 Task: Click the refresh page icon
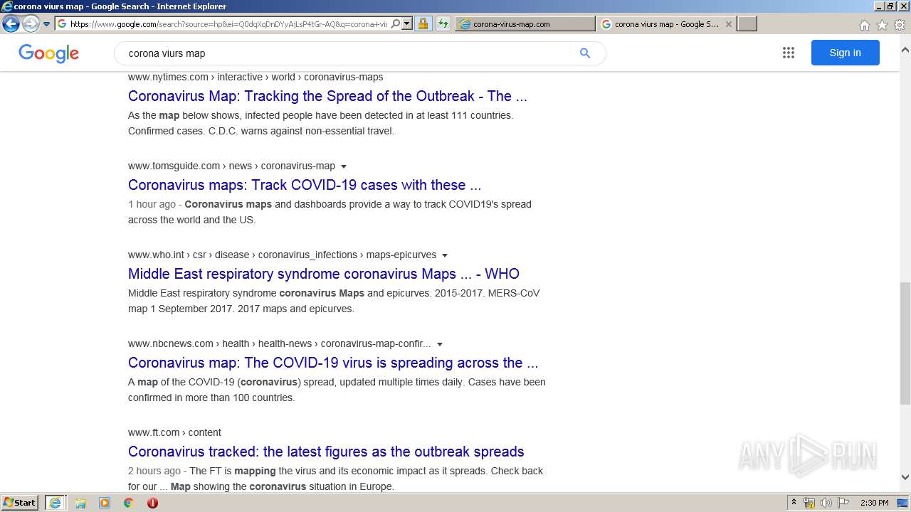tap(443, 23)
